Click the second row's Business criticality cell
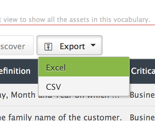This screenshot has width=155, height=121. click(x=142, y=118)
